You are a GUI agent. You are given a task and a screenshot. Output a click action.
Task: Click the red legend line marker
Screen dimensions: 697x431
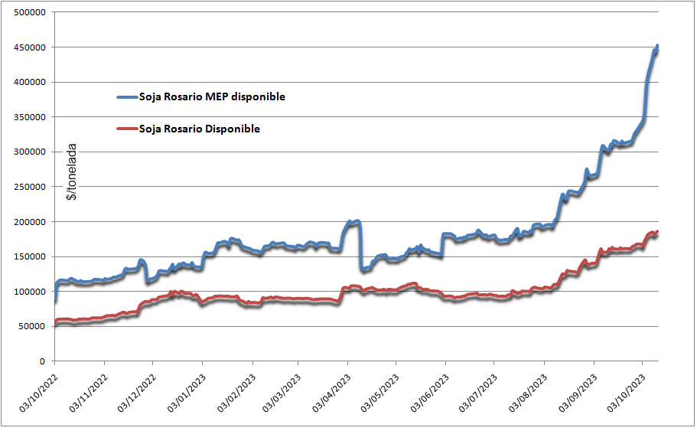[126, 129]
